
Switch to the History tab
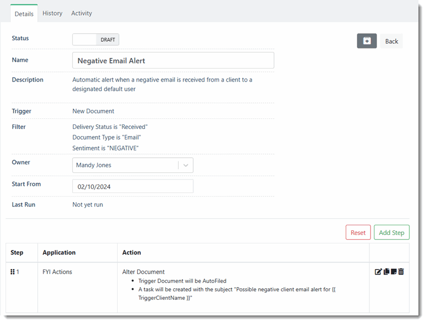tap(52, 13)
